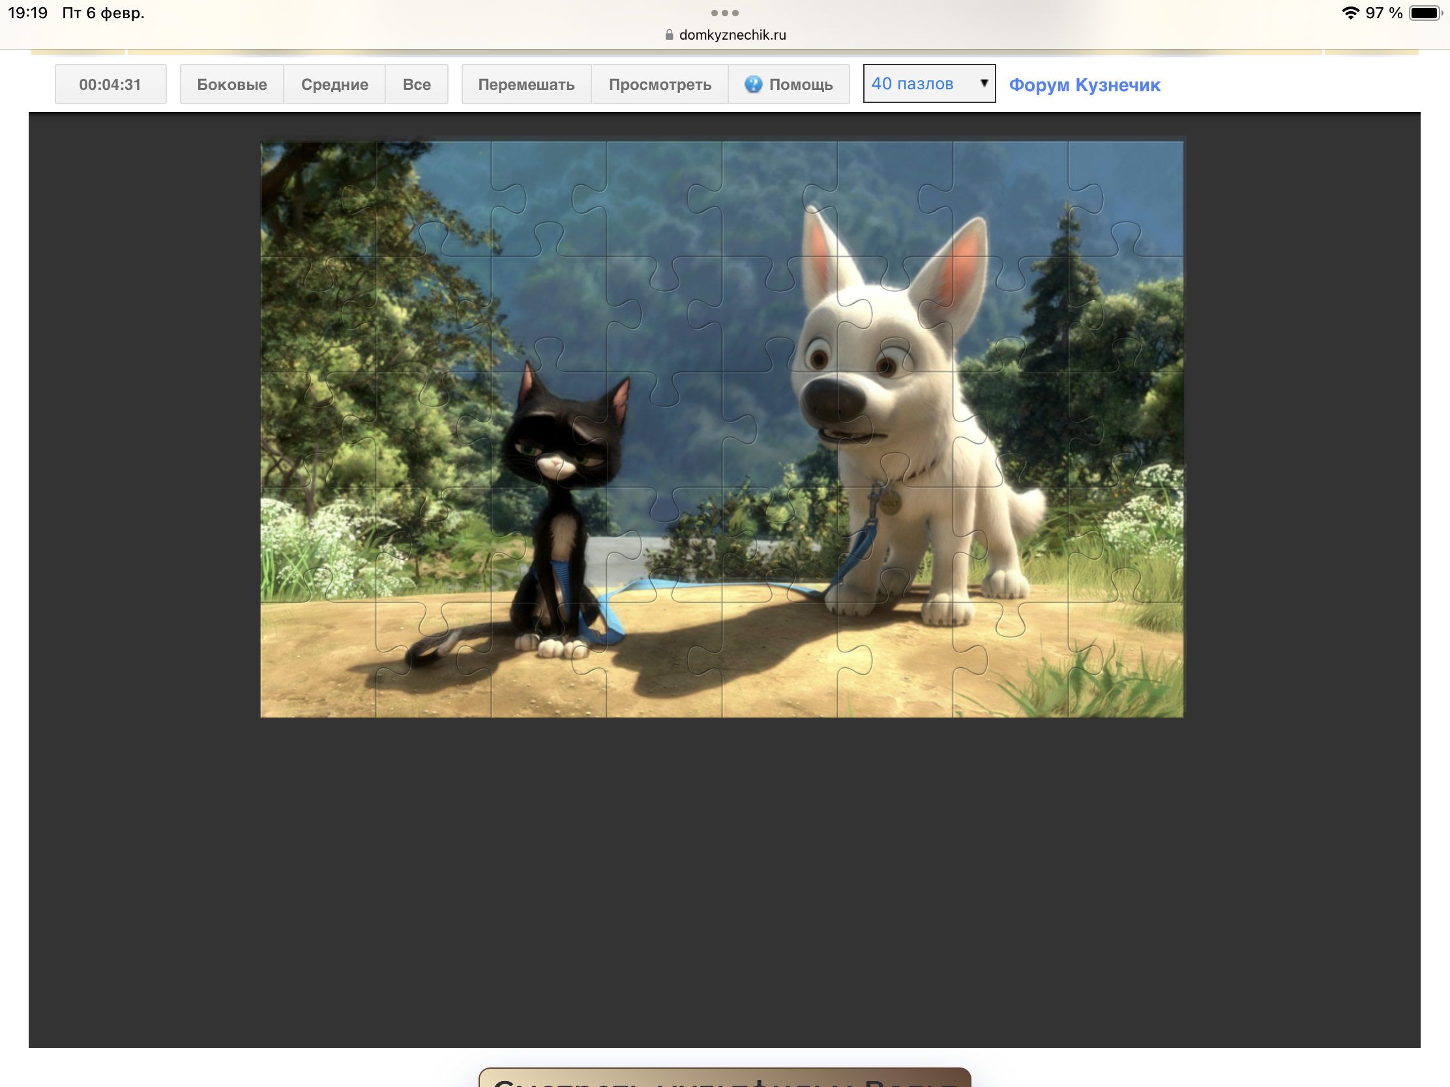The image size is (1450, 1087).
Task: Tap the domkyznechik.ru address bar
Action: 732,35
